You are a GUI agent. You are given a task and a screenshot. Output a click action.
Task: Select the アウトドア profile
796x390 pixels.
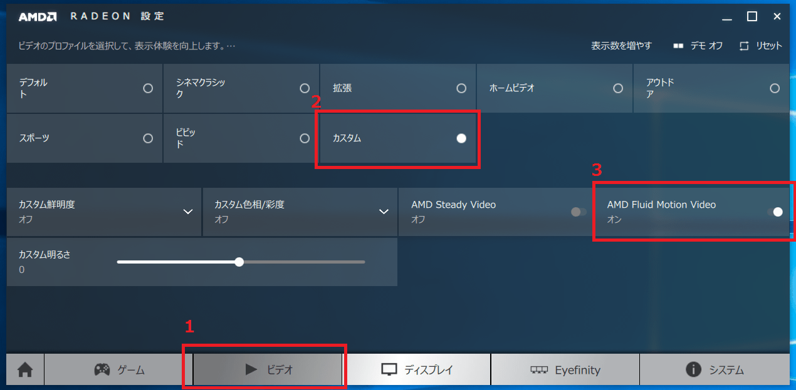pyautogui.click(x=711, y=88)
